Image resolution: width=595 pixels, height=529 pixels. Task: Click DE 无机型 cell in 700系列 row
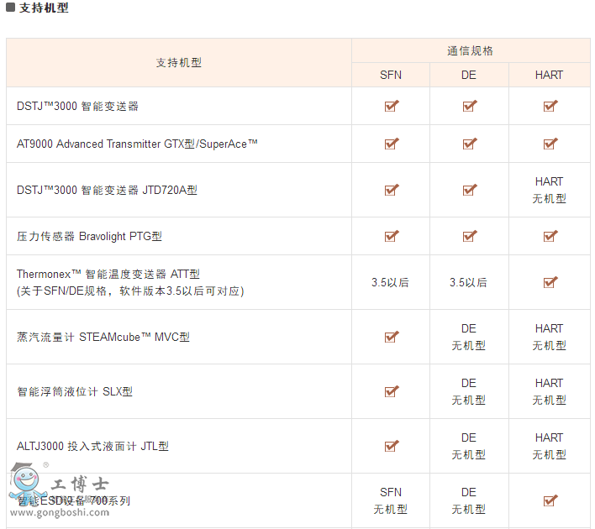tap(469, 500)
